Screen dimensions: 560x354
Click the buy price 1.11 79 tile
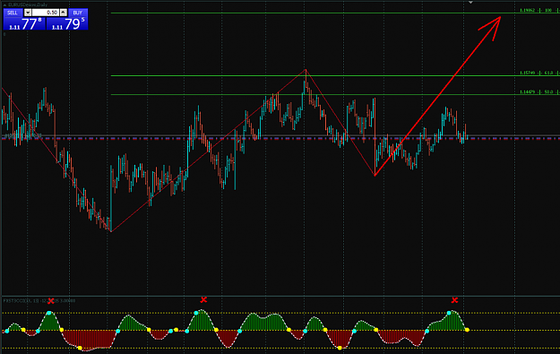coord(67,23)
